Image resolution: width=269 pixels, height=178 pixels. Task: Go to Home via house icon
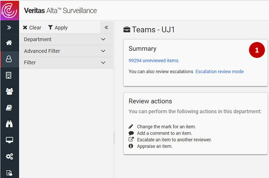pyautogui.click(x=9, y=42)
